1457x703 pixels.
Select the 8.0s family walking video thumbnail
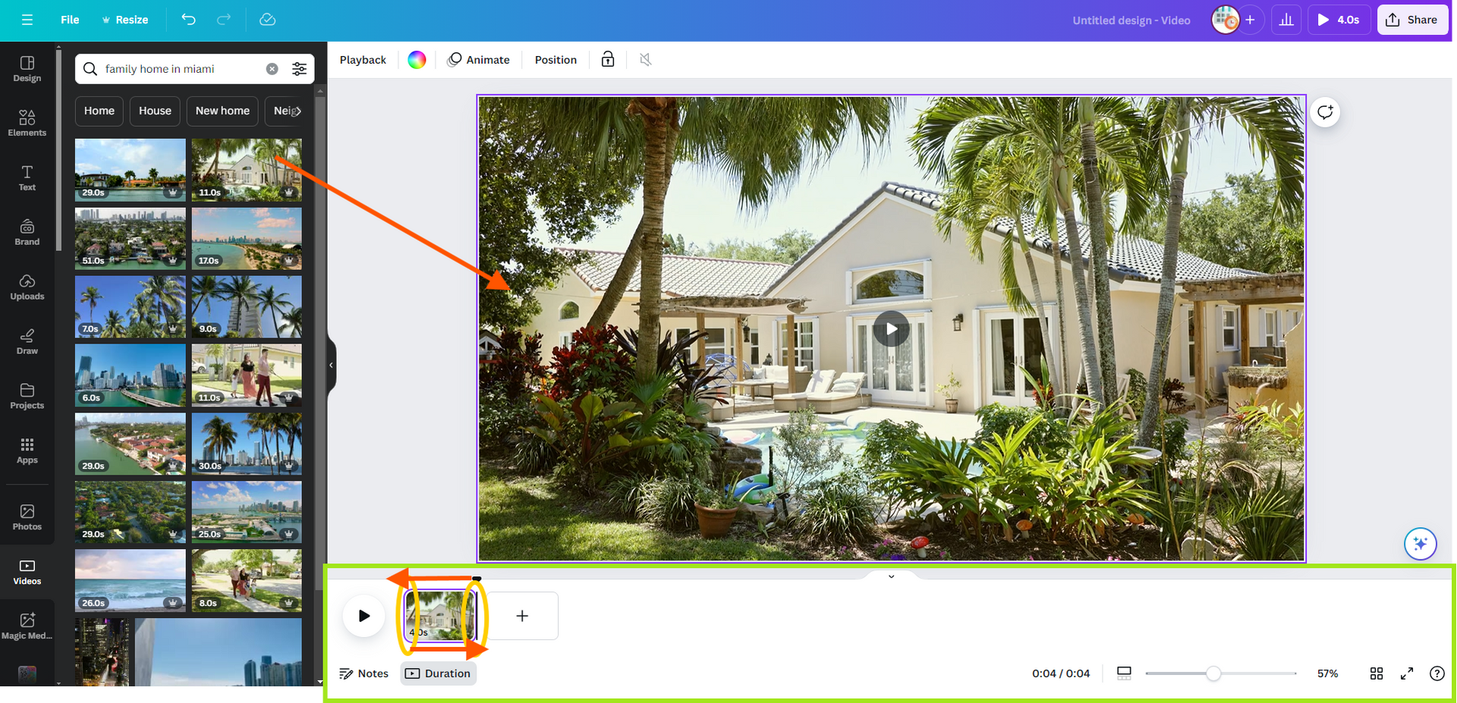pyautogui.click(x=247, y=580)
